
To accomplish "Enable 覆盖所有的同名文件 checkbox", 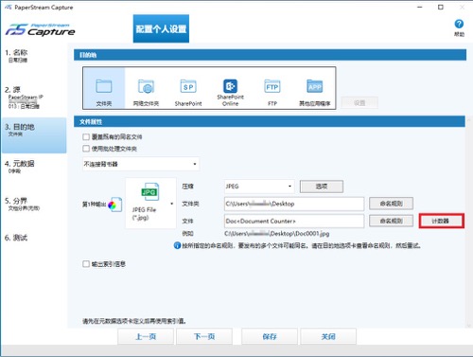I will (x=86, y=136).
